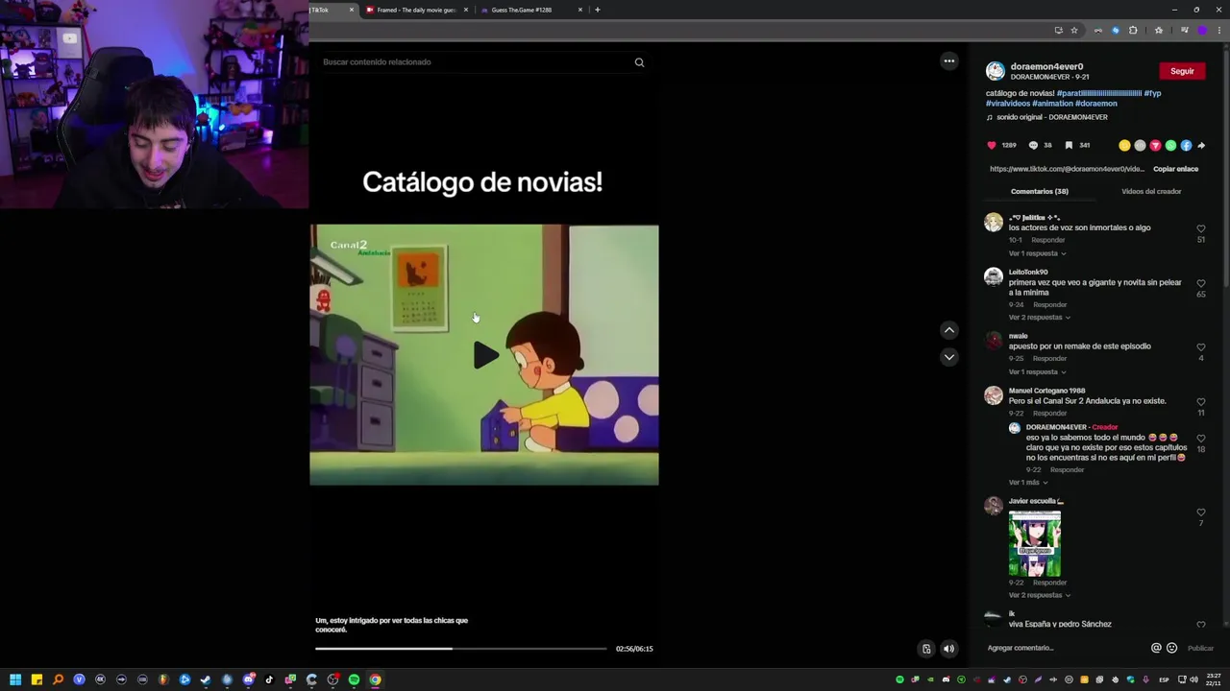This screenshot has height=691, width=1230.
Task: Open Discord from taskbar
Action: [248, 679]
